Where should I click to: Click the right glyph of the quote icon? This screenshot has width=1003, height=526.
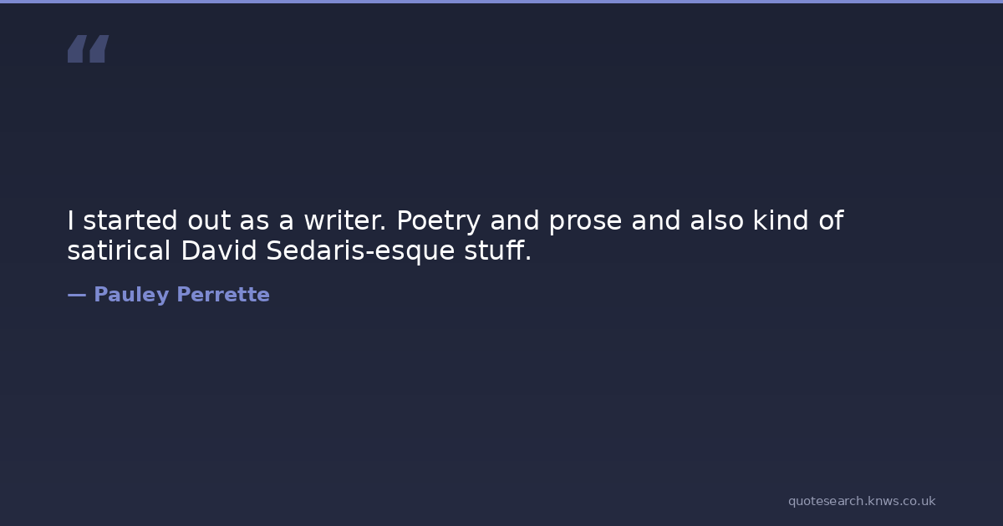(99, 49)
